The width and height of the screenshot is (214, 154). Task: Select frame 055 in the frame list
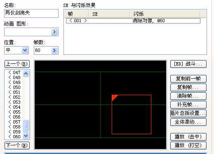pyautogui.click(x=14, y=112)
